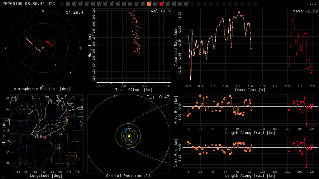The width and height of the screenshot is (319, 179).
Task: Click the orange station 14 cross on map
Action: pyautogui.click(x=59, y=148)
